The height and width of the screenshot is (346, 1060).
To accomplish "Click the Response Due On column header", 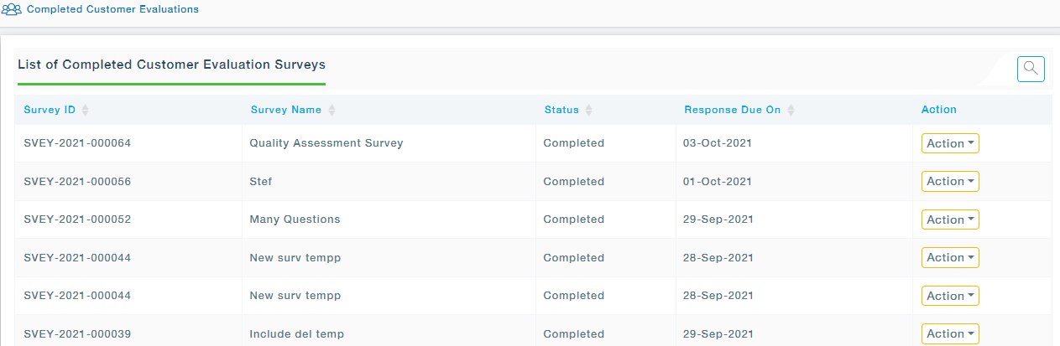I will pos(732,110).
